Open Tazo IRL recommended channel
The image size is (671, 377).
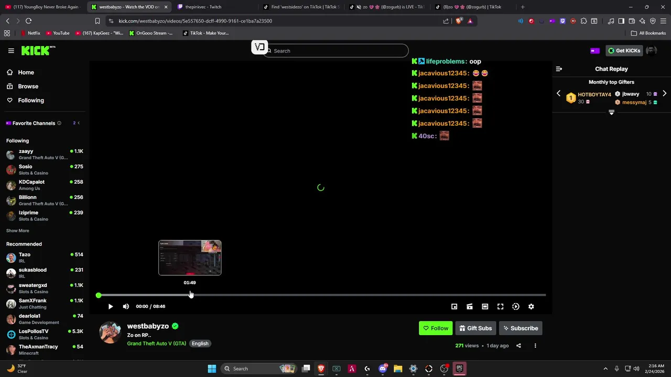click(45, 258)
